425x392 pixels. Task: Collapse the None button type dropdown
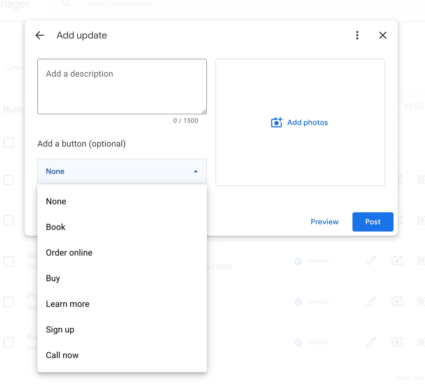pos(122,171)
